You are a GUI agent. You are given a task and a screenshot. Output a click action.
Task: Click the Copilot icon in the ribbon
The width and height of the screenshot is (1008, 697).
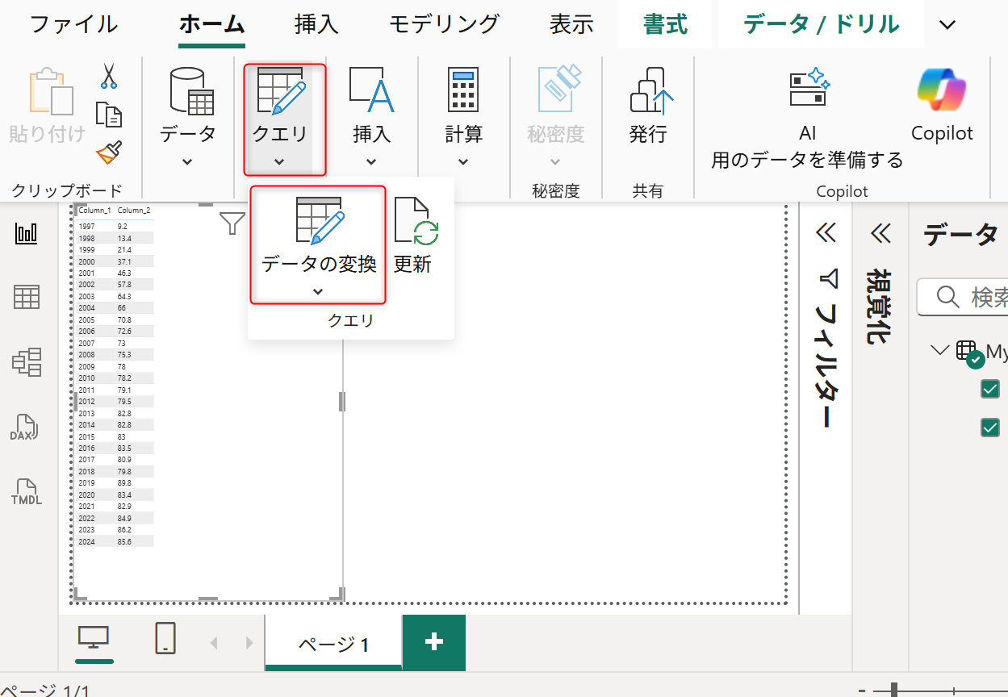[x=942, y=89]
